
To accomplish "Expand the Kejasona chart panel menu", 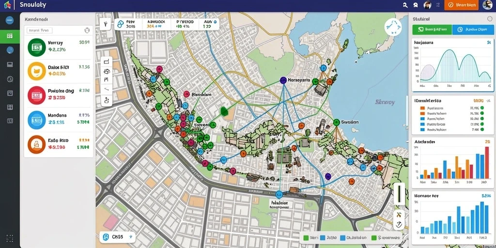I will click(x=489, y=42).
